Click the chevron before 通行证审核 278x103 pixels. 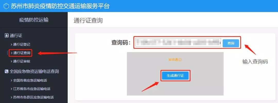coord(11,61)
